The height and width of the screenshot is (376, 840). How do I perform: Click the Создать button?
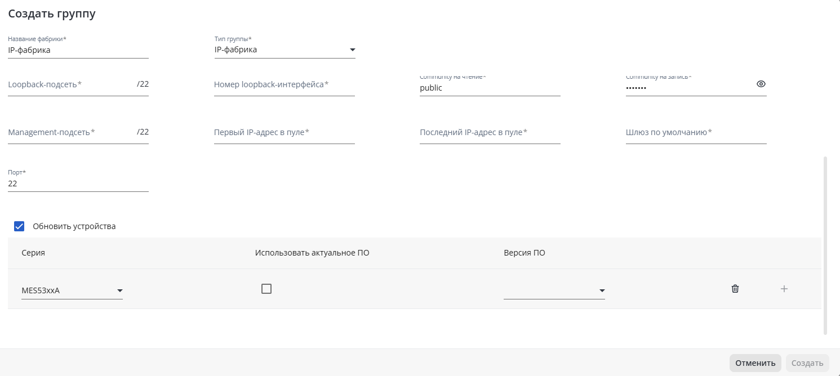point(807,363)
